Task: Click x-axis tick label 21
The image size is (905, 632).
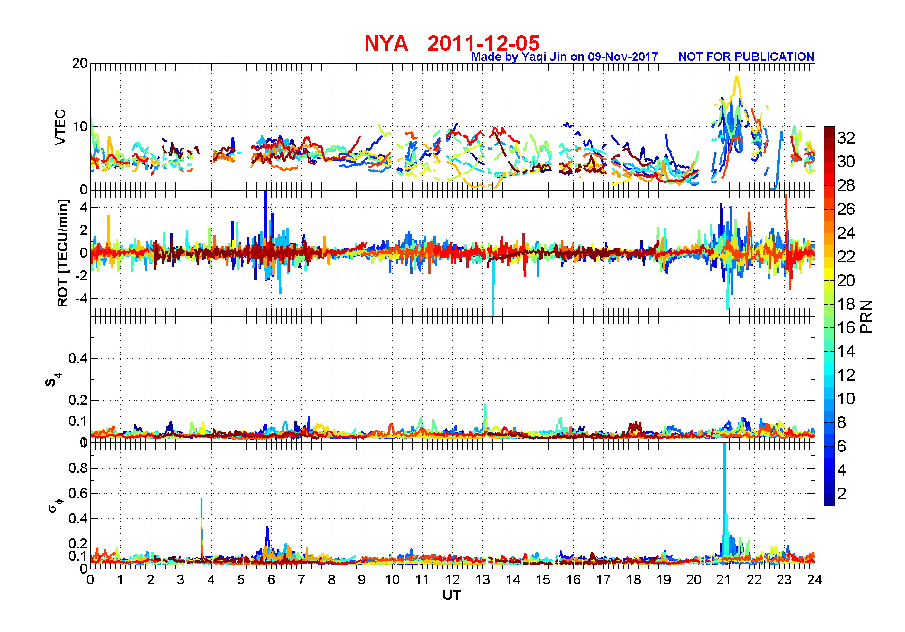Action: 724,580
